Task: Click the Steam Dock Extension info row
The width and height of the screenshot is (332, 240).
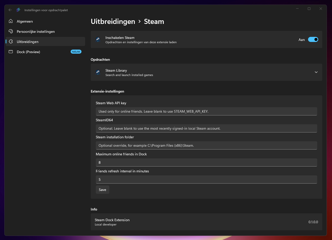Action: click(206, 222)
